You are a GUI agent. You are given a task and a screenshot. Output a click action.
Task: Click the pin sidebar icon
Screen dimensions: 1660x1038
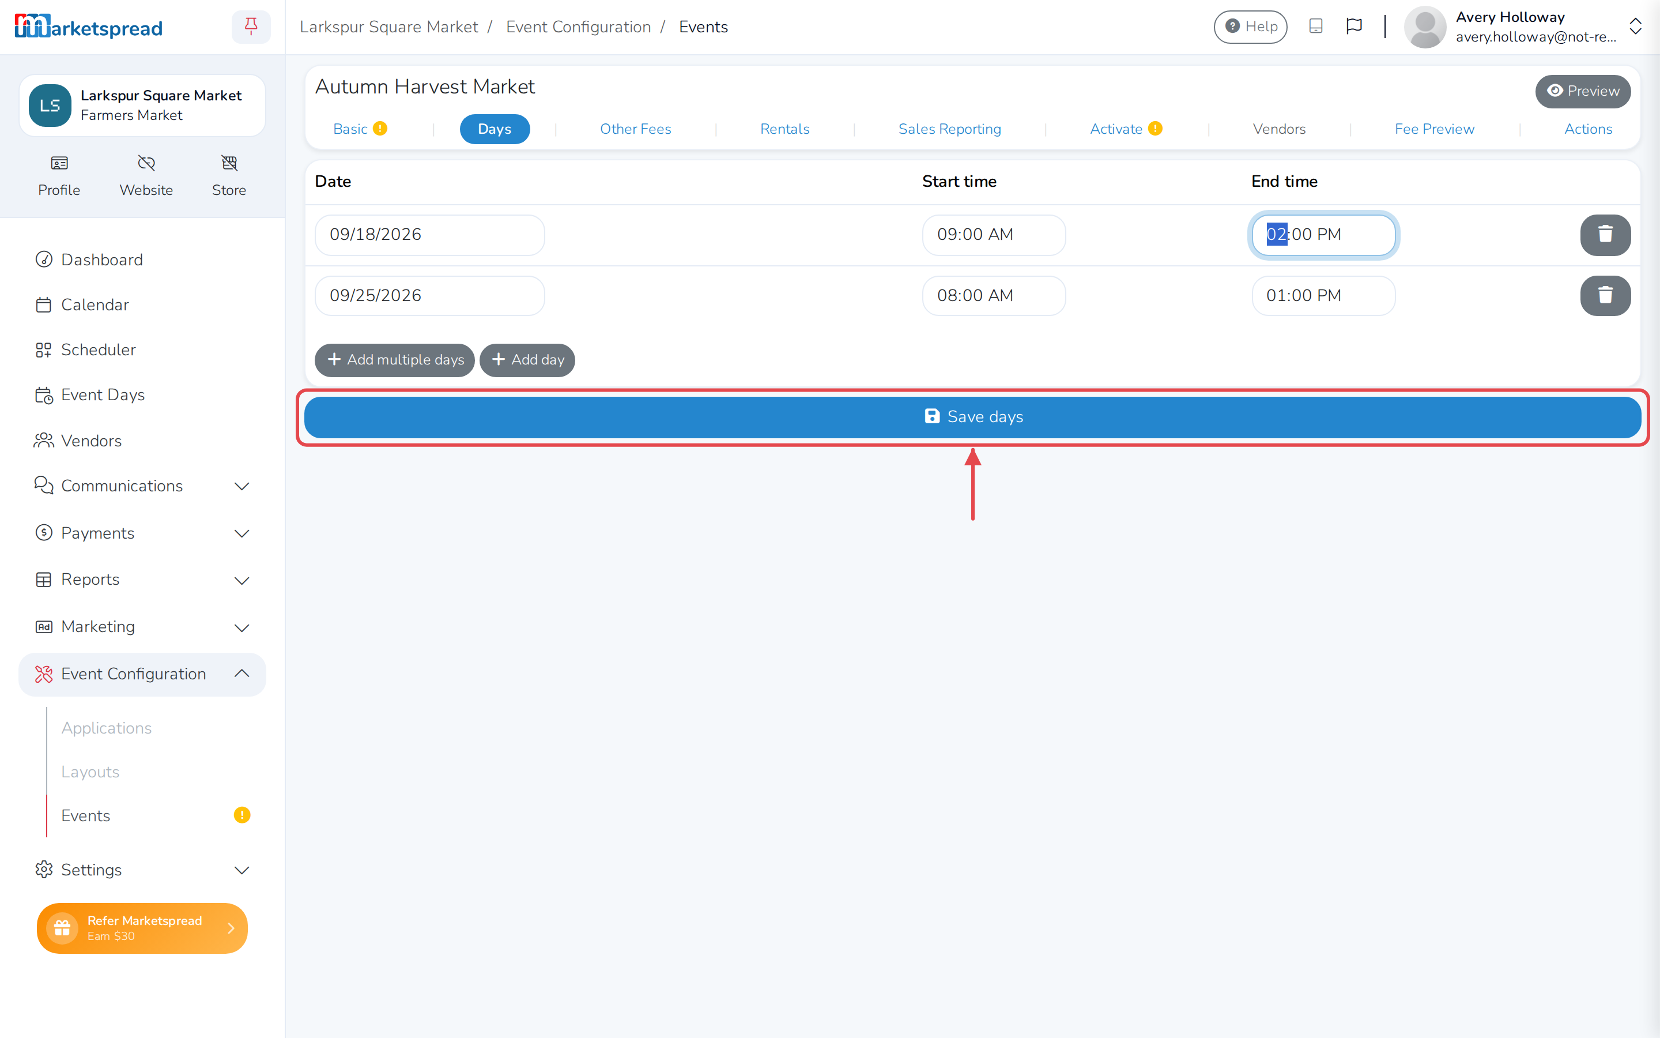tap(251, 27)
